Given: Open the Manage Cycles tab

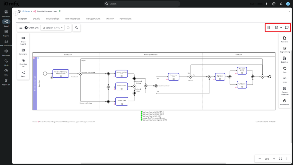Looking at the screenshot, I should point(93,19).
